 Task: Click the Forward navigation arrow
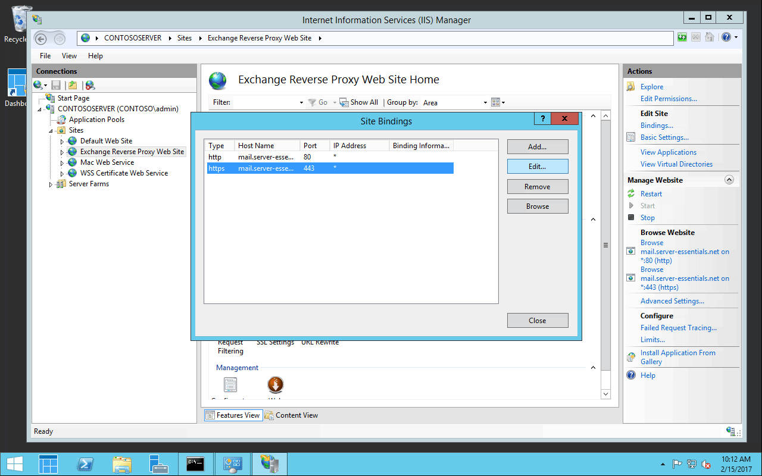59,39
